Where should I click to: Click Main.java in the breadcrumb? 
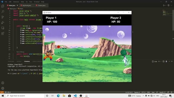(13, 8)
